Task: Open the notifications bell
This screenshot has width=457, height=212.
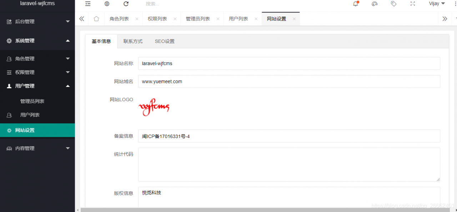Action: coord(355,4)
